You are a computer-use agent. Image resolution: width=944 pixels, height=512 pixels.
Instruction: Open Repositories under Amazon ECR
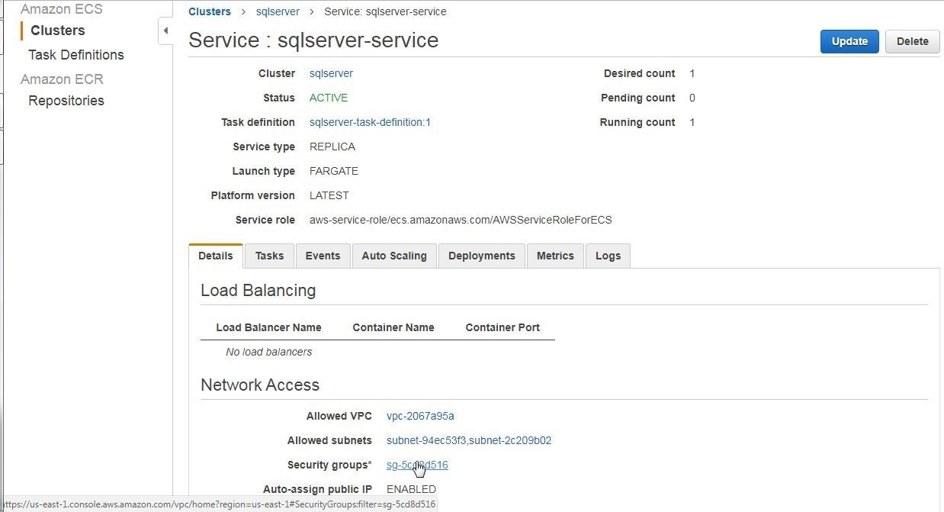click(x=66, y=101)
